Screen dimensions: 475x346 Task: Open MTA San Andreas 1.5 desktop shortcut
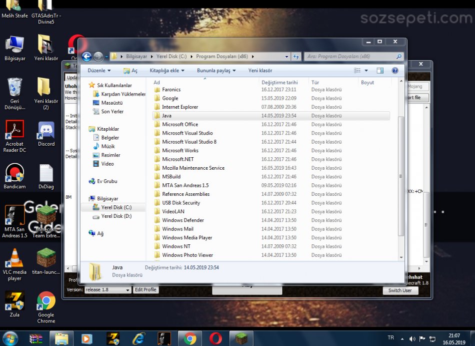coord(14,222)
